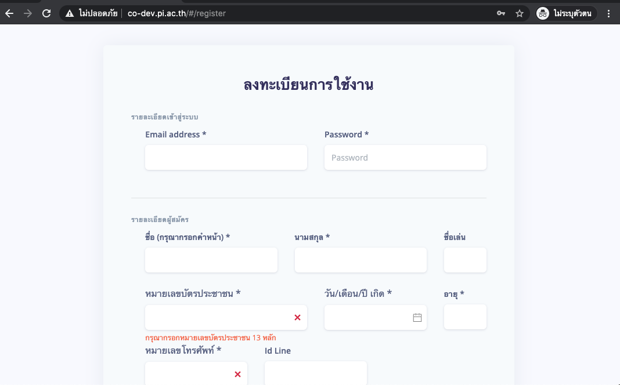Bookmark this page with star icon
This screenshot has height=385, width=620.
pos(520,13)
